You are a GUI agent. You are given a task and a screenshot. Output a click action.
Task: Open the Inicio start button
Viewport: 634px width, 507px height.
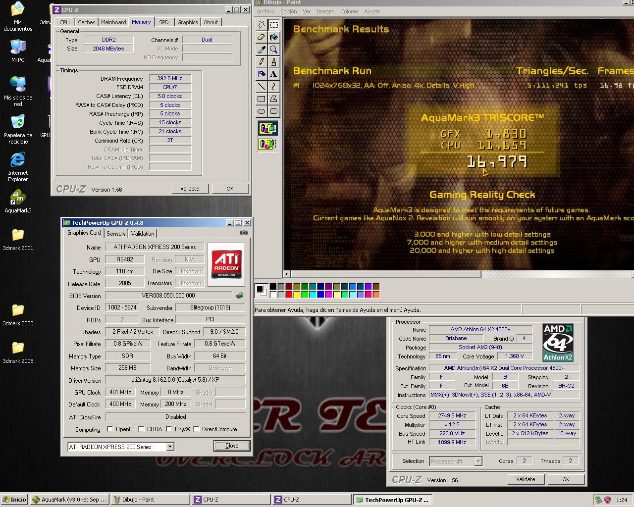click(14, 500)
